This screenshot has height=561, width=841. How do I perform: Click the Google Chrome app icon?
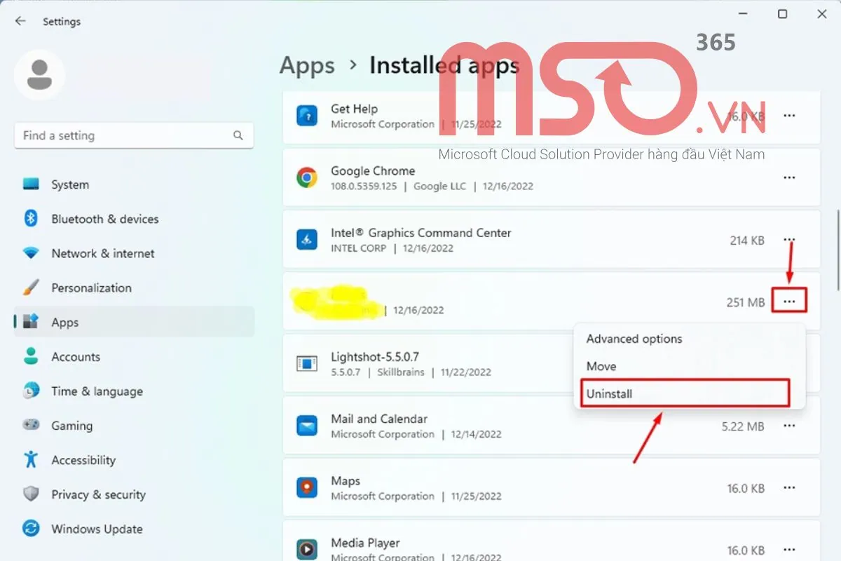point(306,177)
